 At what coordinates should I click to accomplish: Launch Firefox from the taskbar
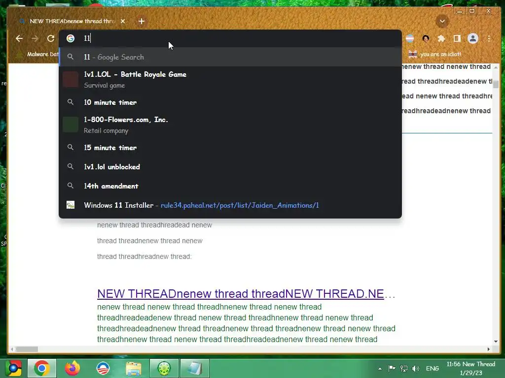pos(72,368)
